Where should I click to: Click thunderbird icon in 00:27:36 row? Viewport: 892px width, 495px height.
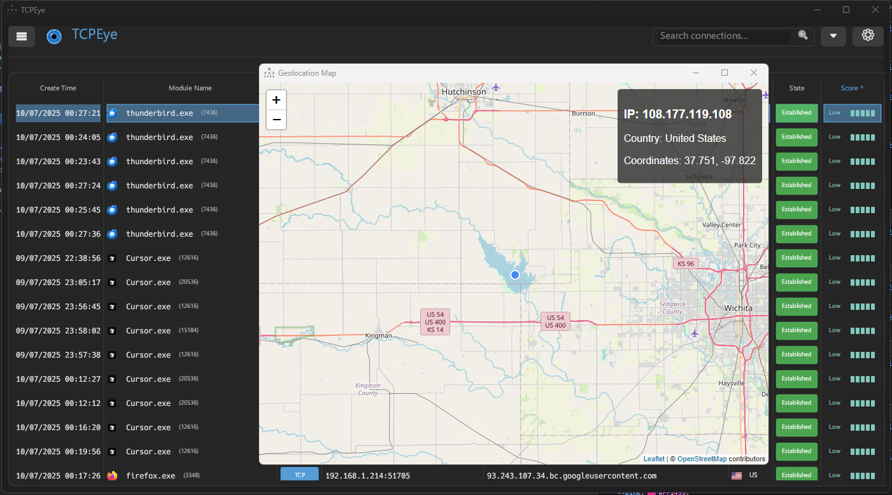pos(113,234)
